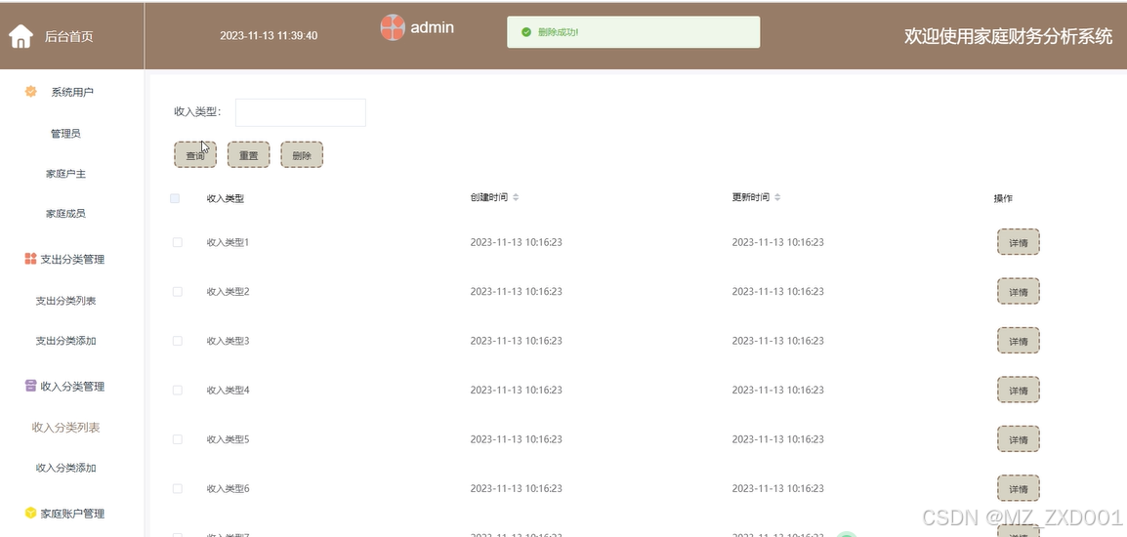Collapse the 收入分类管理 menu group
This screenshot has height=537, width=1127.
point(72,386)
